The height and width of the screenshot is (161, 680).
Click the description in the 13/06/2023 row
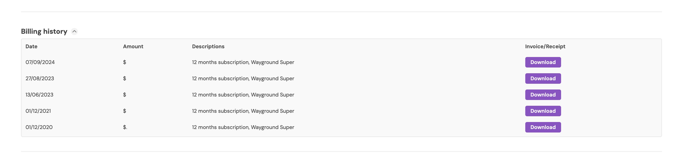[243, 94]
